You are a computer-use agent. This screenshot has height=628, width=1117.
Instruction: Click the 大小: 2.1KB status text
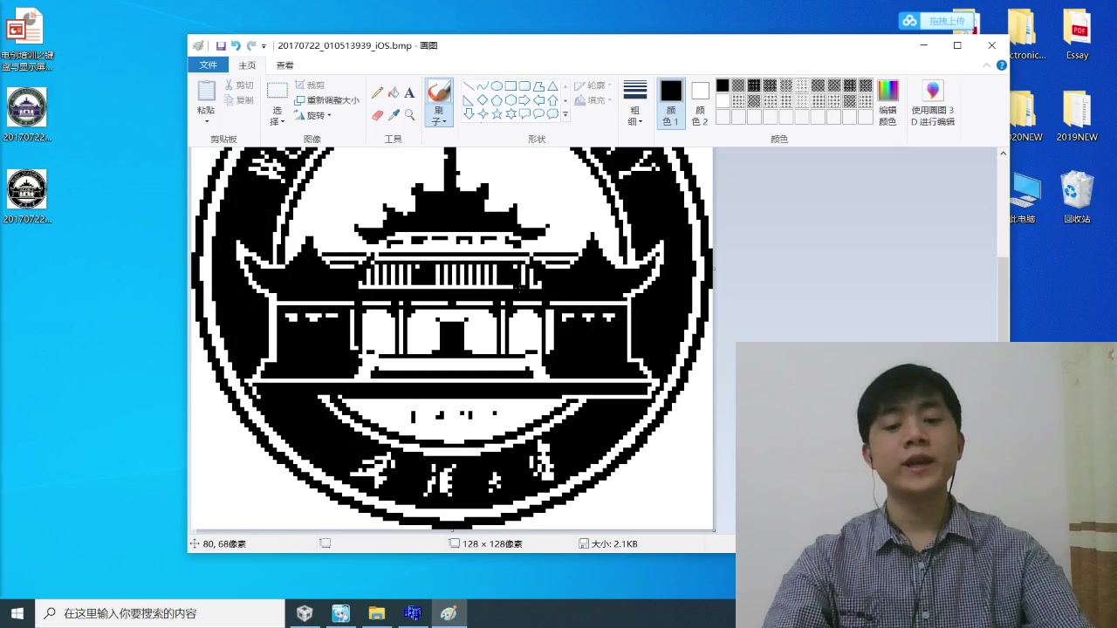point(614,543)
